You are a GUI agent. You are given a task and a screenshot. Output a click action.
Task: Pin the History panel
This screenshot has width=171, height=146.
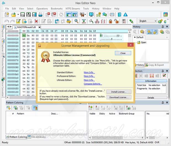tap(163, 27)
